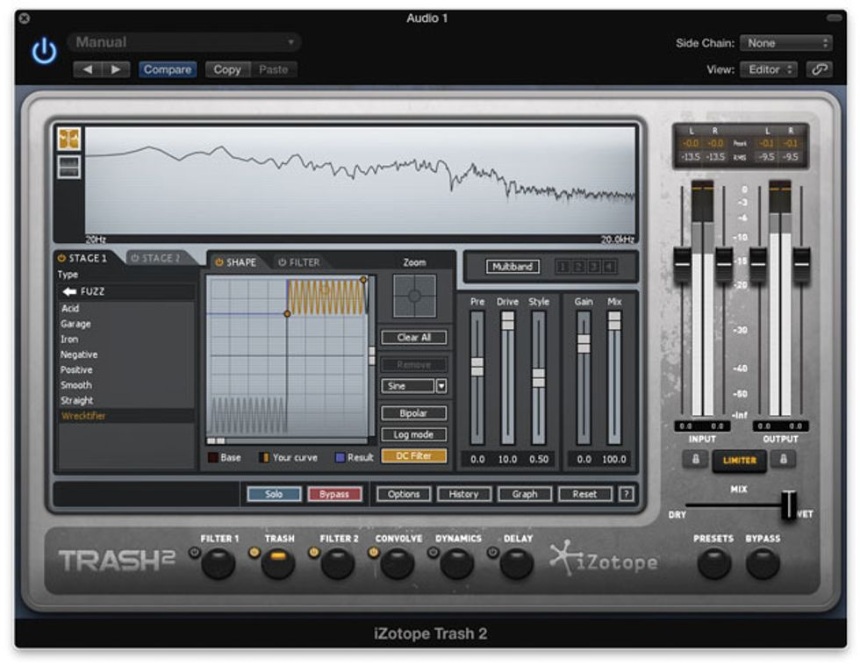Toggle the Filter 2 module power light
Image resolution: width=860 pixels, height=666 pixels.
pyautogui.click(x=314, y=553)
